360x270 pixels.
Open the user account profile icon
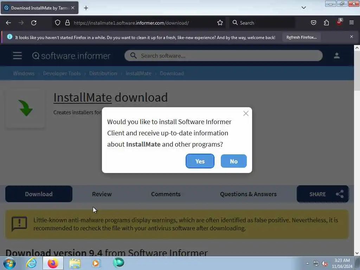click(336, 56)
